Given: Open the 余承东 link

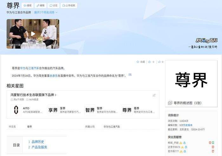Looking at the screenshot, I should pyautogui.click(x=54, y=76).
